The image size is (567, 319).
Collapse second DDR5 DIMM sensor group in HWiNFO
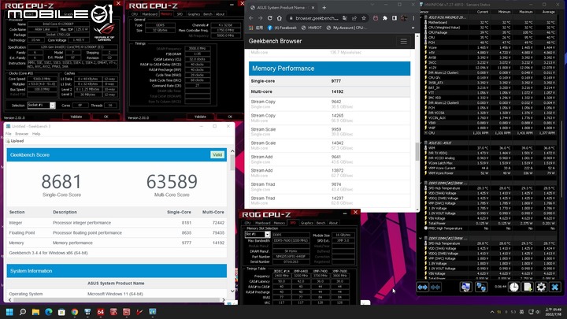click(421, 239)
